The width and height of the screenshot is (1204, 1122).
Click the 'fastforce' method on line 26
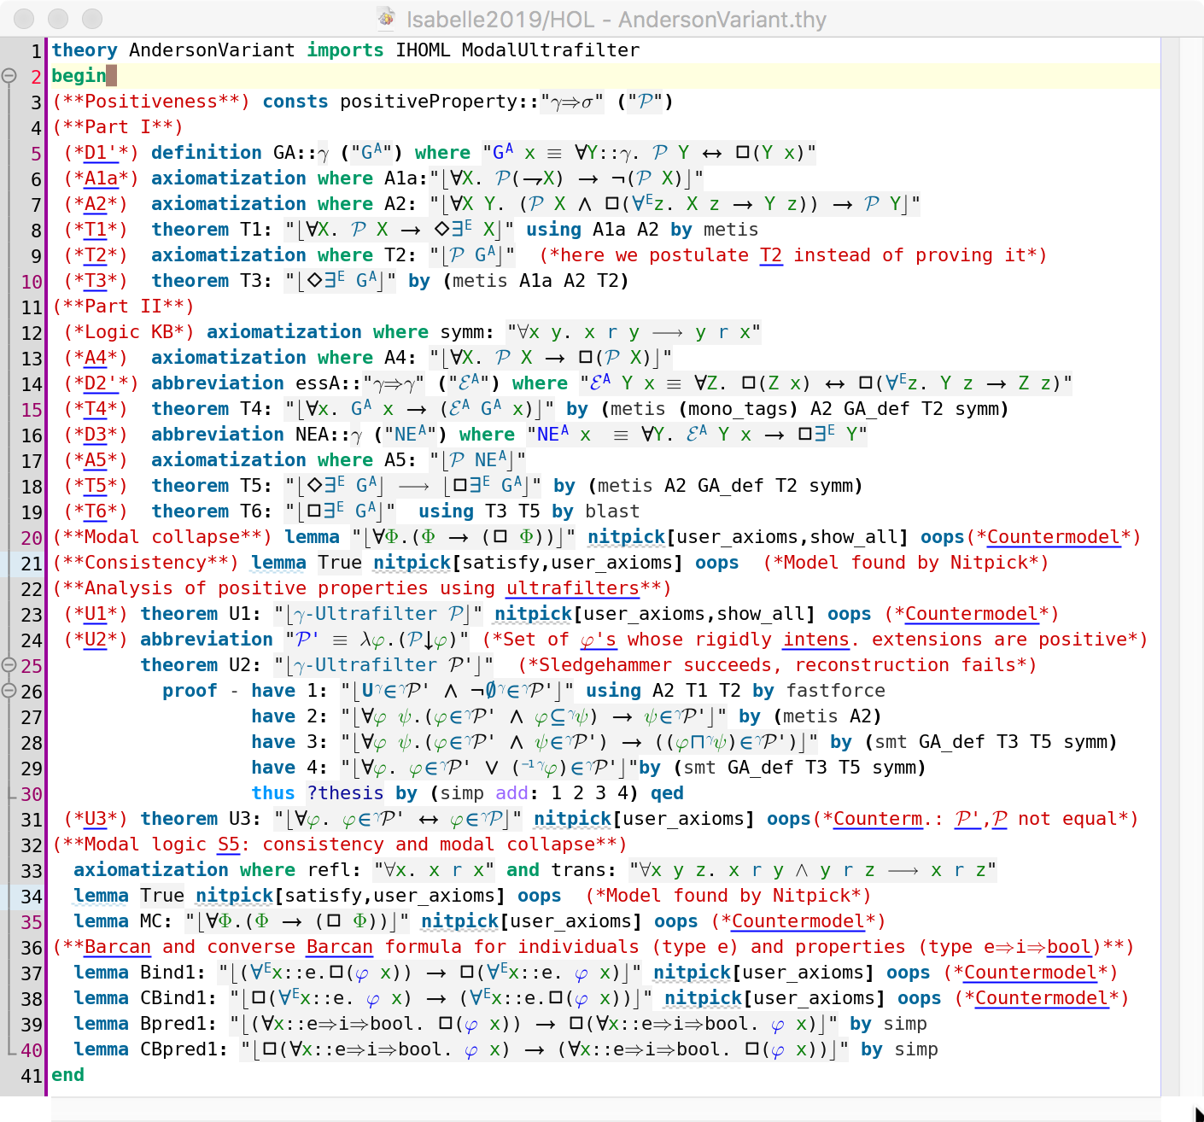pos(836,691)
